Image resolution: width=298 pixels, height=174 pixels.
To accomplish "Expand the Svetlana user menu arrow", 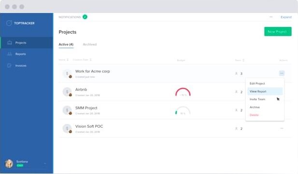I will [45, 163].
